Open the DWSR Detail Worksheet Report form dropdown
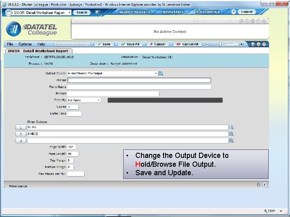The width and height of the screenshot is (290, 217). (x=69, y=12)
